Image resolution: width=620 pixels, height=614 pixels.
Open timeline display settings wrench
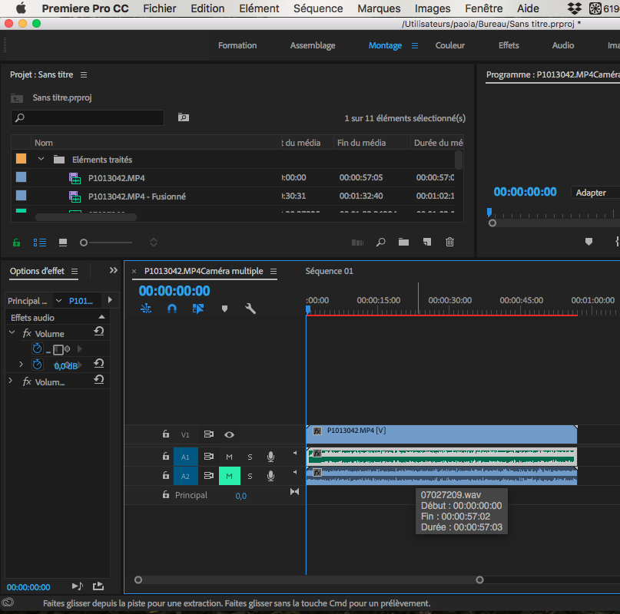pos(250,309)
